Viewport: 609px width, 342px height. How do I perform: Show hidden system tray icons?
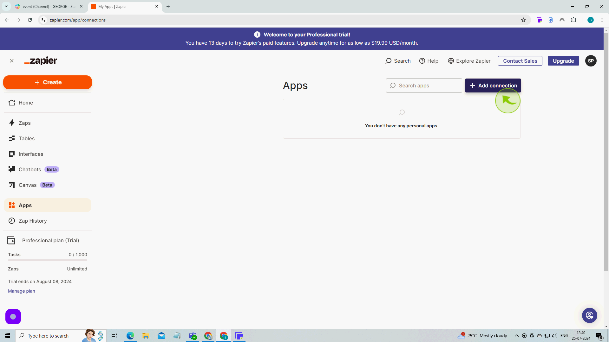pos(517,336)
